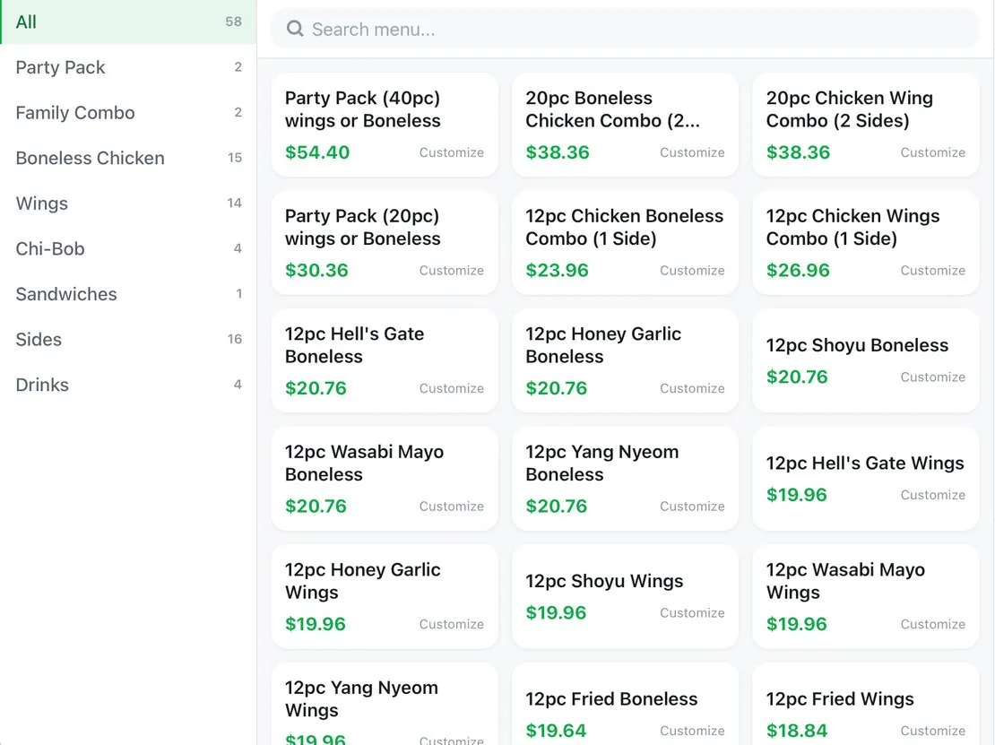Click the 12pc Chicken Boneless Combo title

click(x=625, y=227)
